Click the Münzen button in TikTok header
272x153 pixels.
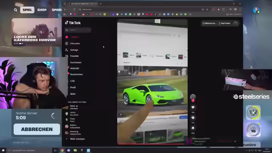click(x=210, y=23)
